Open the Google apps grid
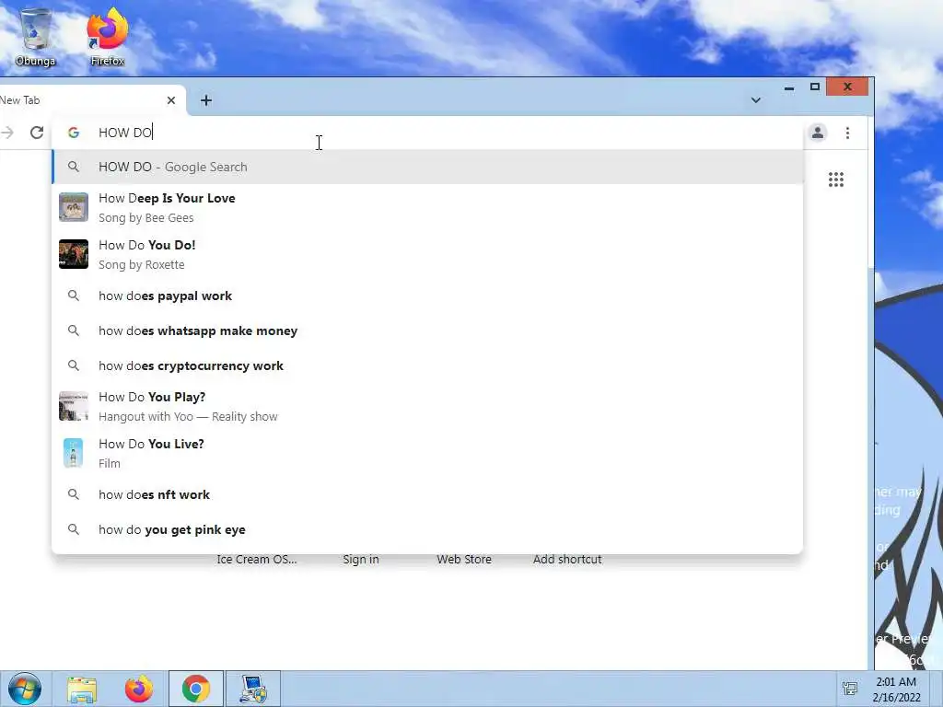This screenshot has height=707, width=943. [x=836, y=180]
